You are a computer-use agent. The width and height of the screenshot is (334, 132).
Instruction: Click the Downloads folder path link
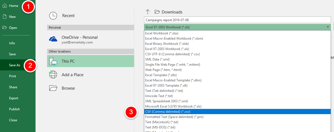click(x=172, y=12)
